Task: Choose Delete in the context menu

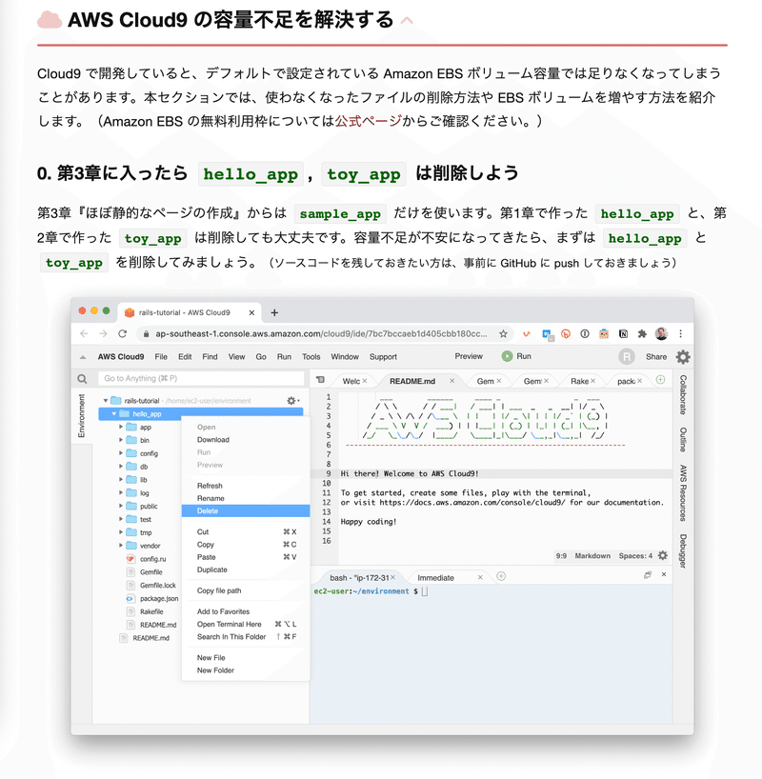Action: pyautogui.click(x=246, y=510)
